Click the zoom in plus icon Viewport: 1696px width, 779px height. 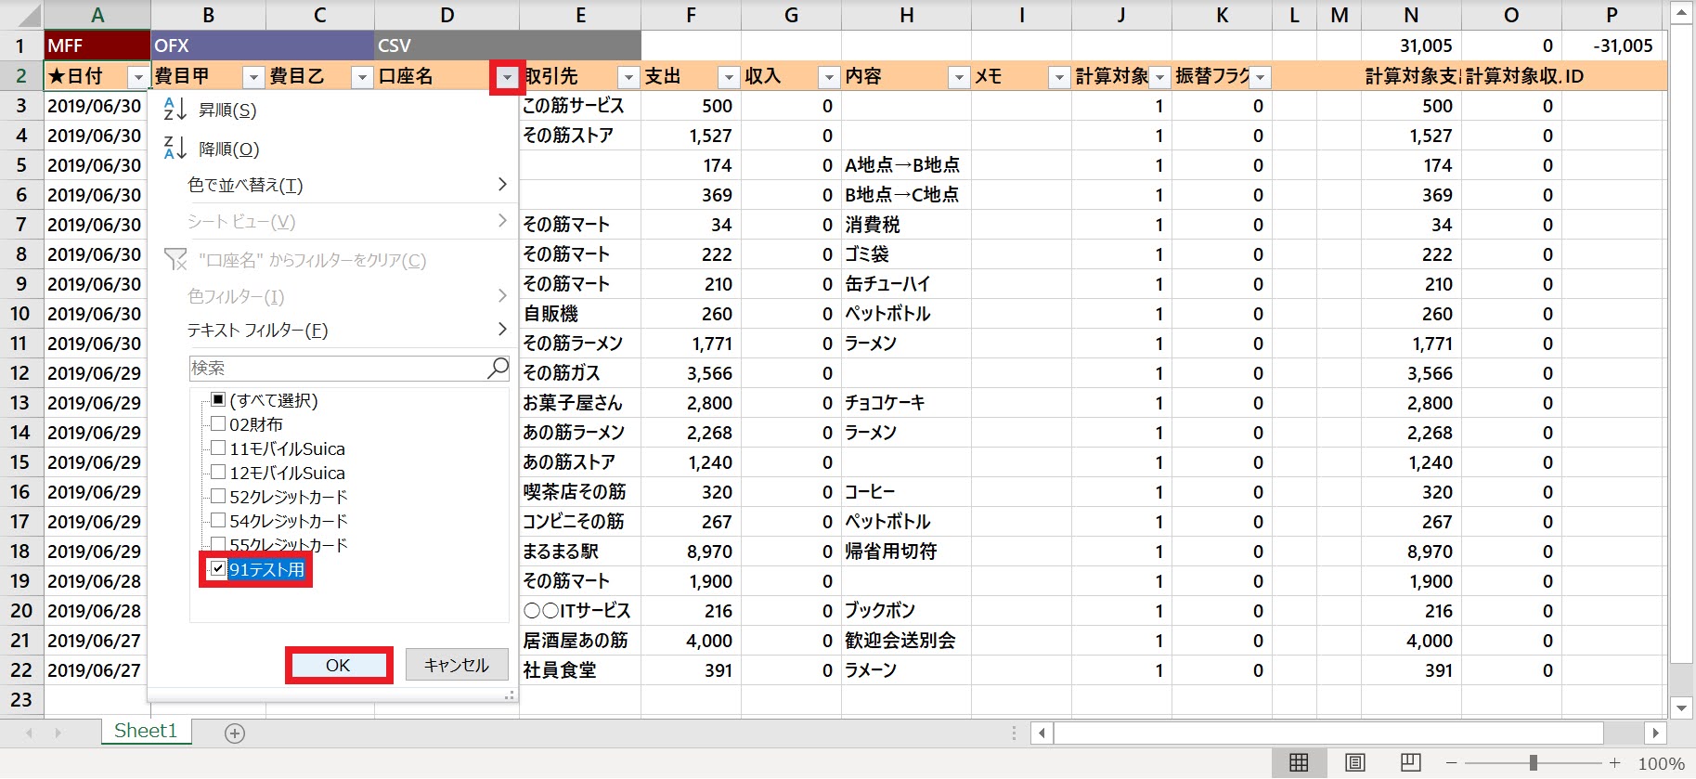(x=1615, y=763)
